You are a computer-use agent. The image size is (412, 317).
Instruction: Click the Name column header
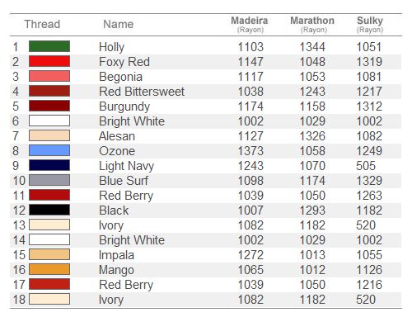pos(119,24)
